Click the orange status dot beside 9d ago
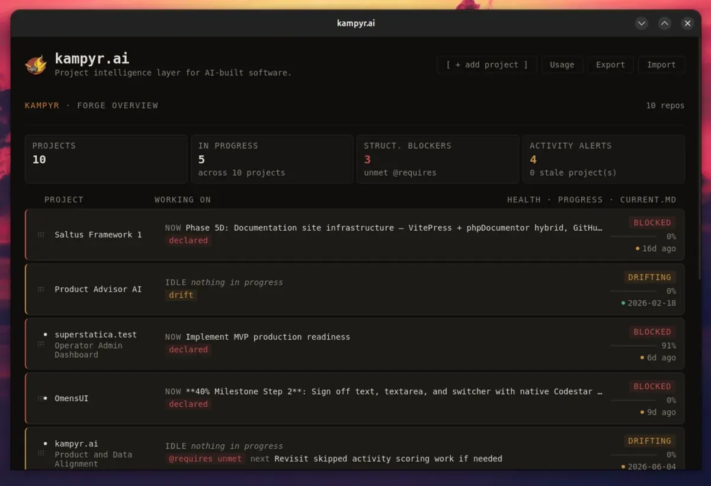 (642, 412)
